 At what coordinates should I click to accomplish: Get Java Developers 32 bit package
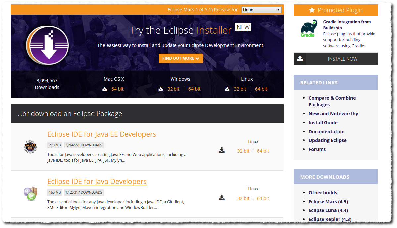click(243, 198)
